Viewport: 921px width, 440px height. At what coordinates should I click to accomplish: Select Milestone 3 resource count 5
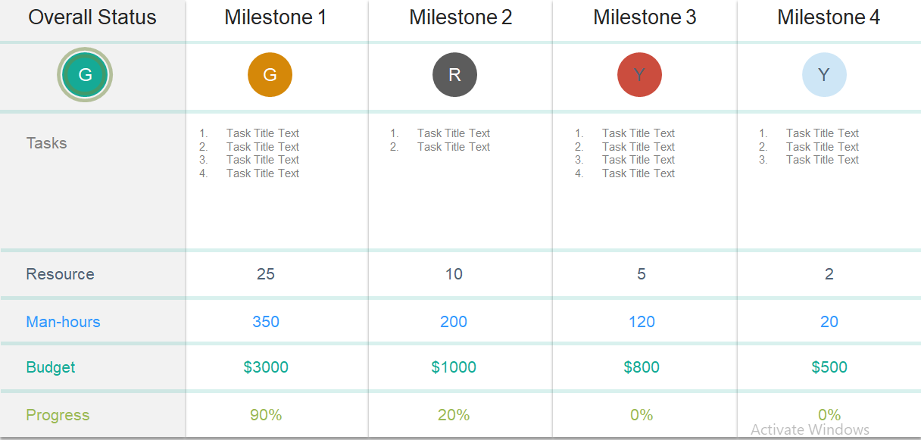click(642, 274)
